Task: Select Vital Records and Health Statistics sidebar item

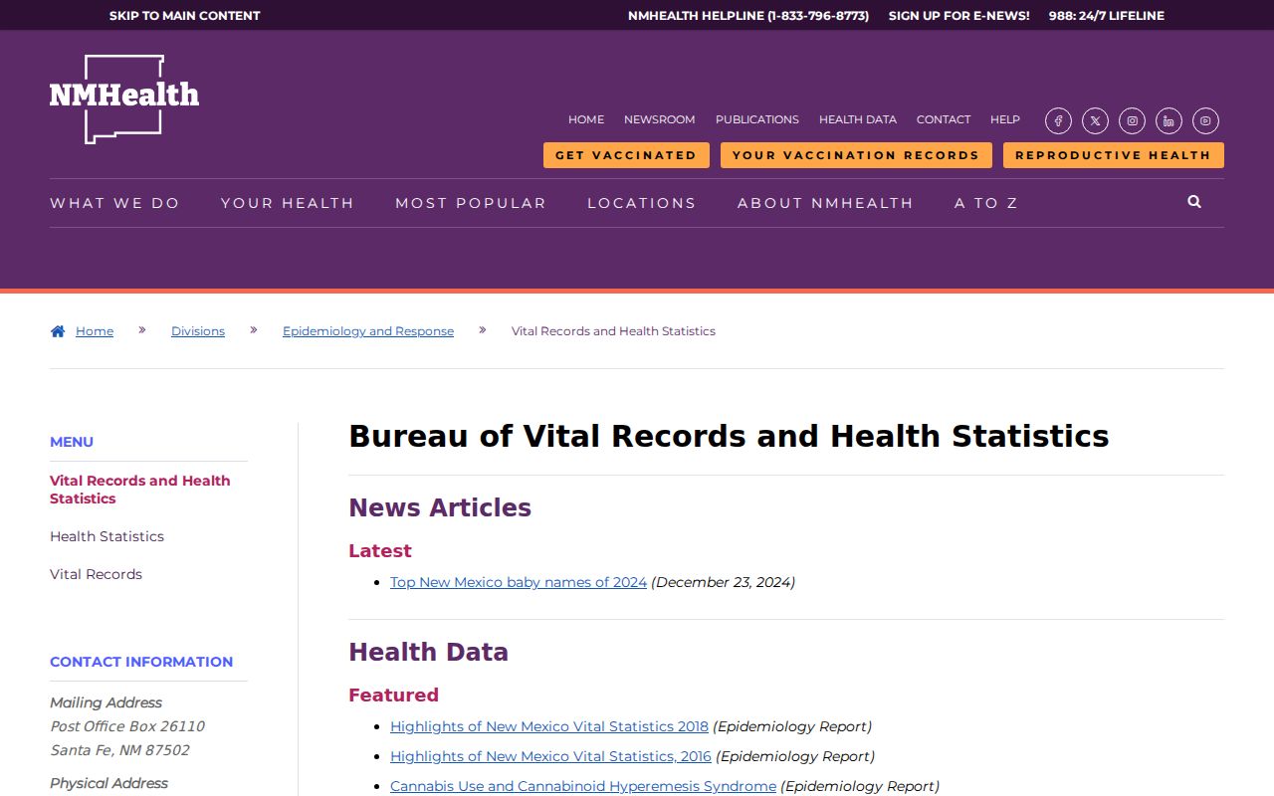Action: click(140, 490)
